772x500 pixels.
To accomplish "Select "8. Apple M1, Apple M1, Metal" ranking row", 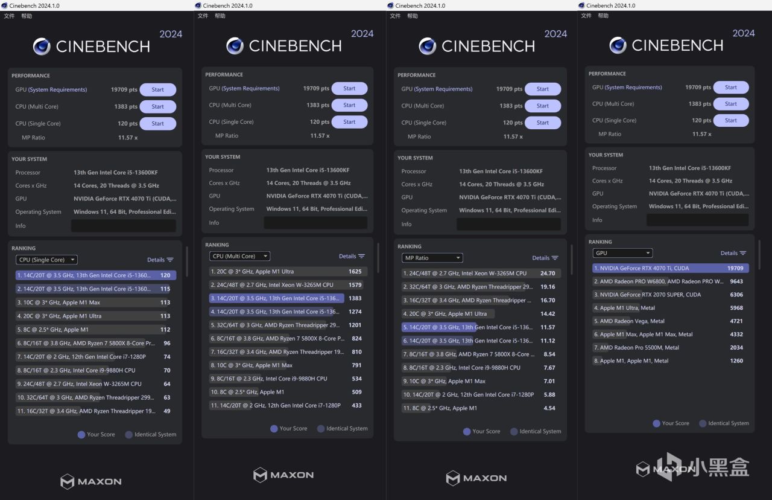I will click(671, 361).
